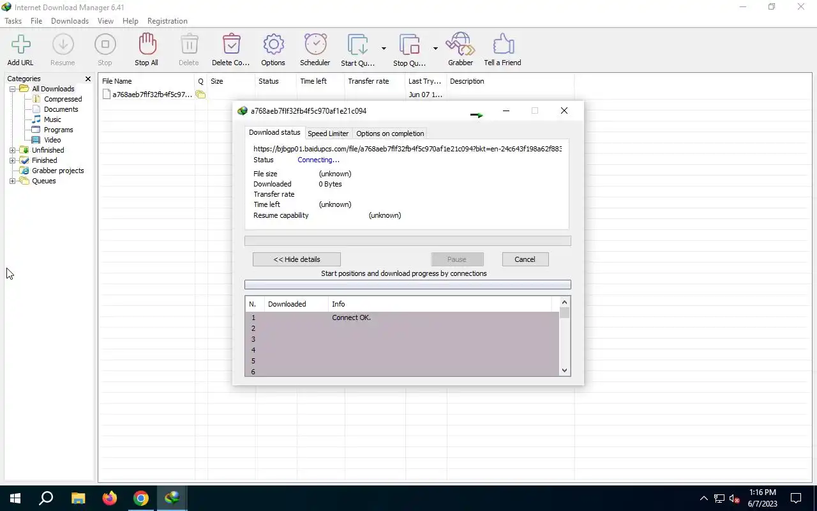
Task: Click Tell a Friend thumbs-up icon
Action: [x=503, y=45]
